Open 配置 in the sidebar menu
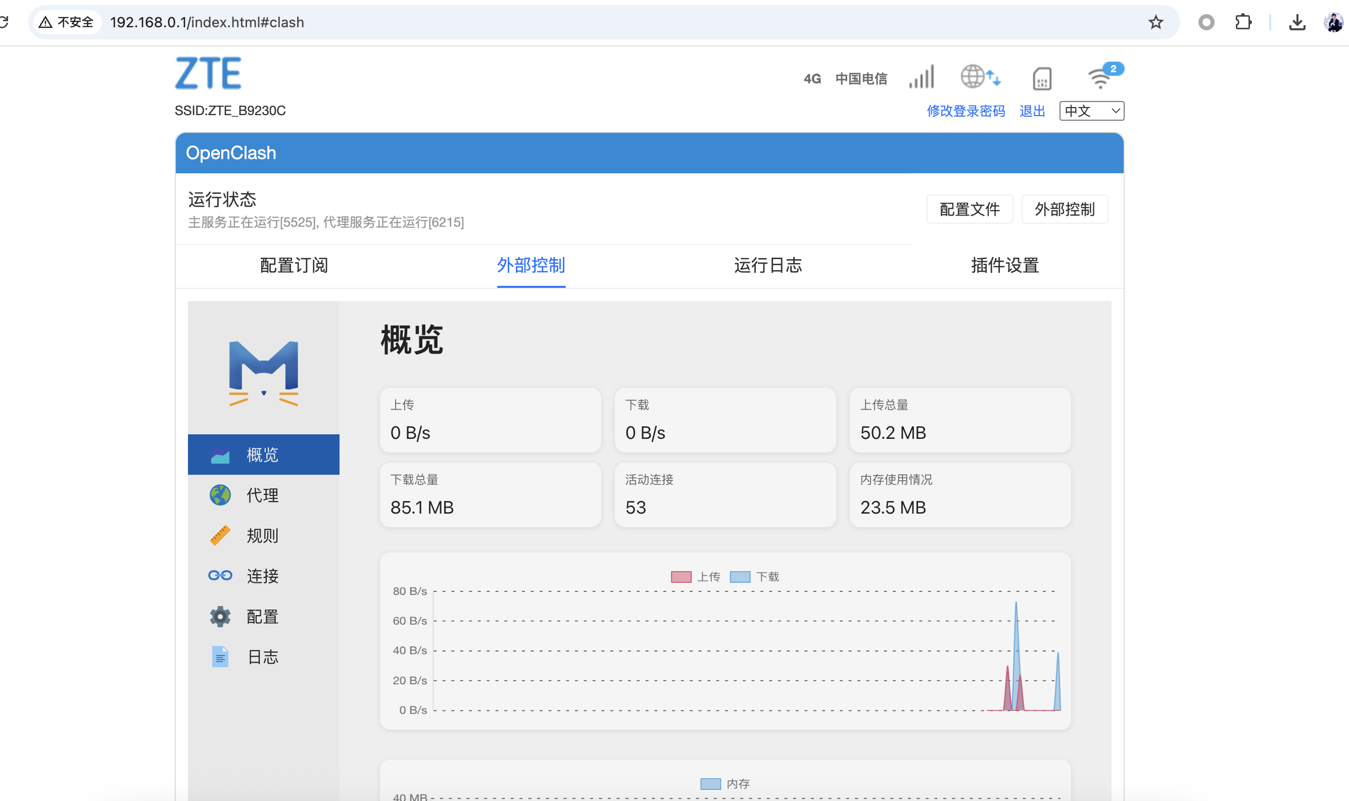Image resolution: width=1349 pixels, height=801 pixels. (x=263, y=616)
